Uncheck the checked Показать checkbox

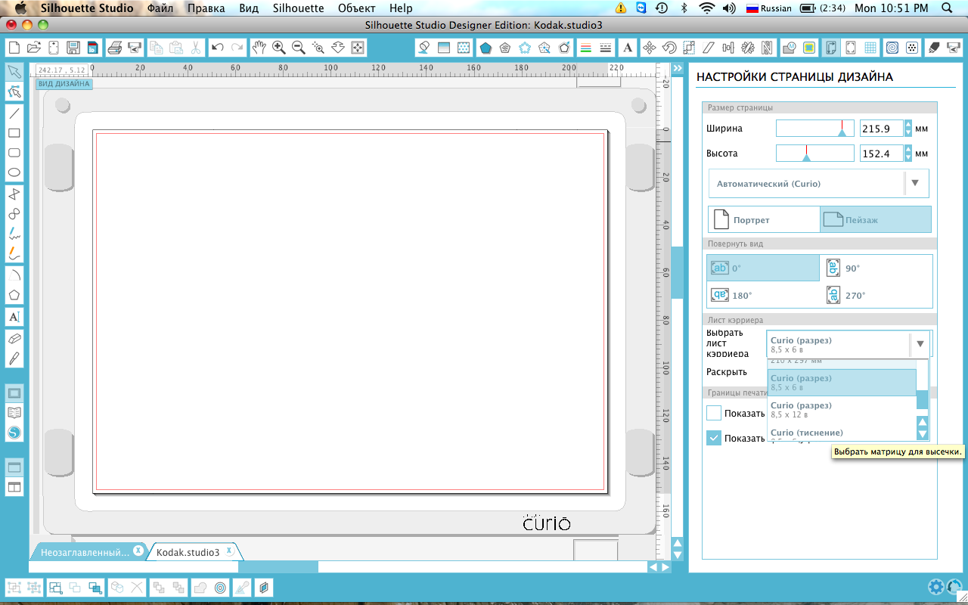(714, 438)
